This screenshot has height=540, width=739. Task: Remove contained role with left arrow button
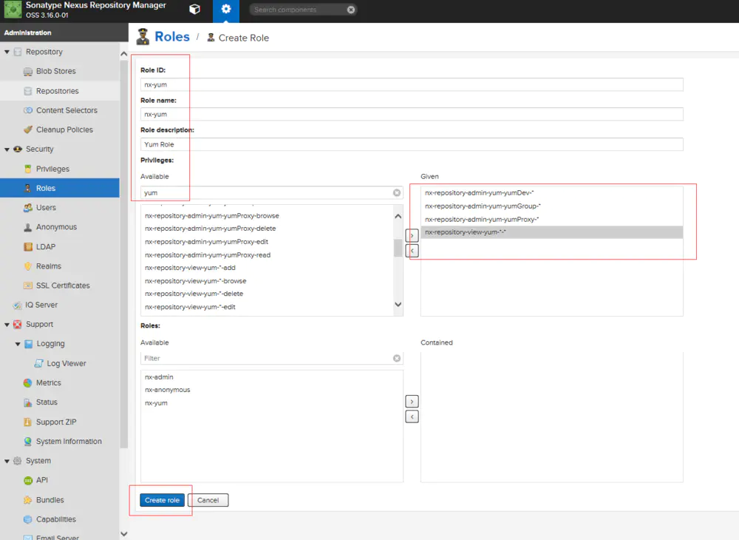click(412, 417)
